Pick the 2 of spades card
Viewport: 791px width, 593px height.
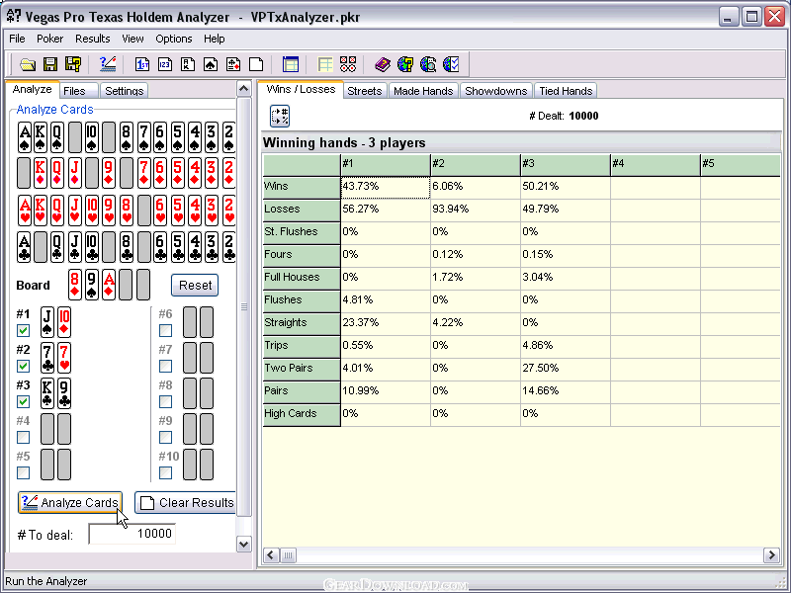pos(228,137)
